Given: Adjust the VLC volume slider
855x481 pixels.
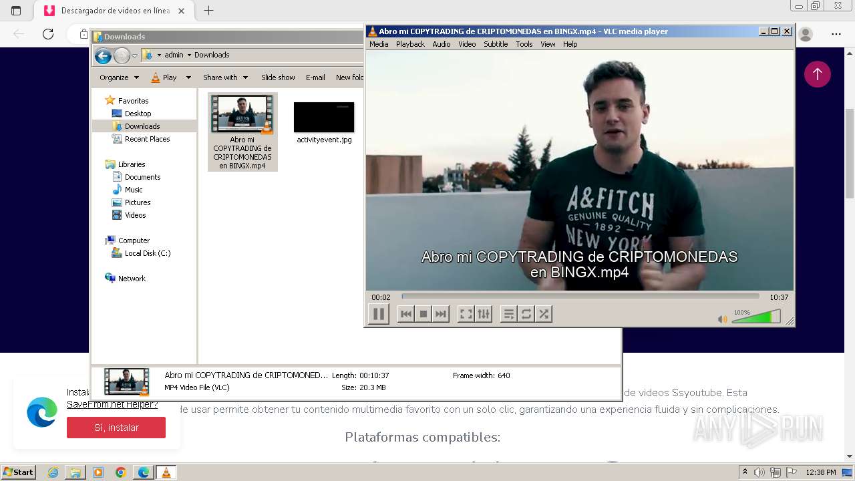Looking at the screenshot, I should point(756,317).
